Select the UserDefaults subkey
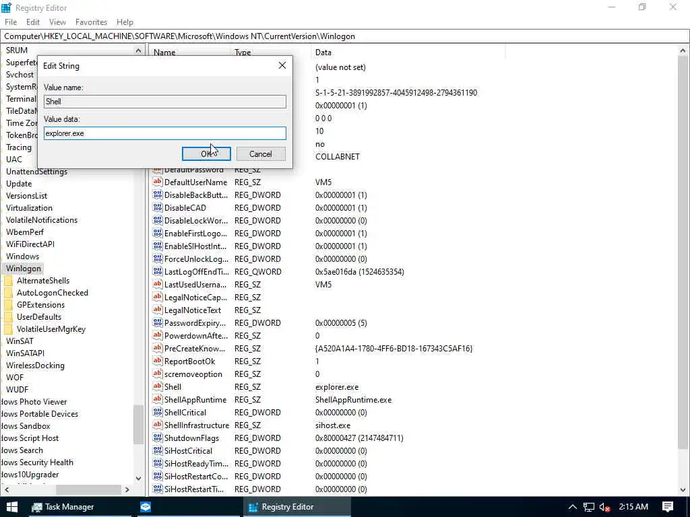The height and width of the screenshot is (517, 690). pyautogui.click(x=39, y=316)
